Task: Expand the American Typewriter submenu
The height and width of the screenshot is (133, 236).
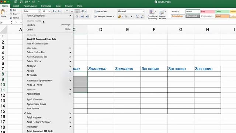Action: point(70,81)
